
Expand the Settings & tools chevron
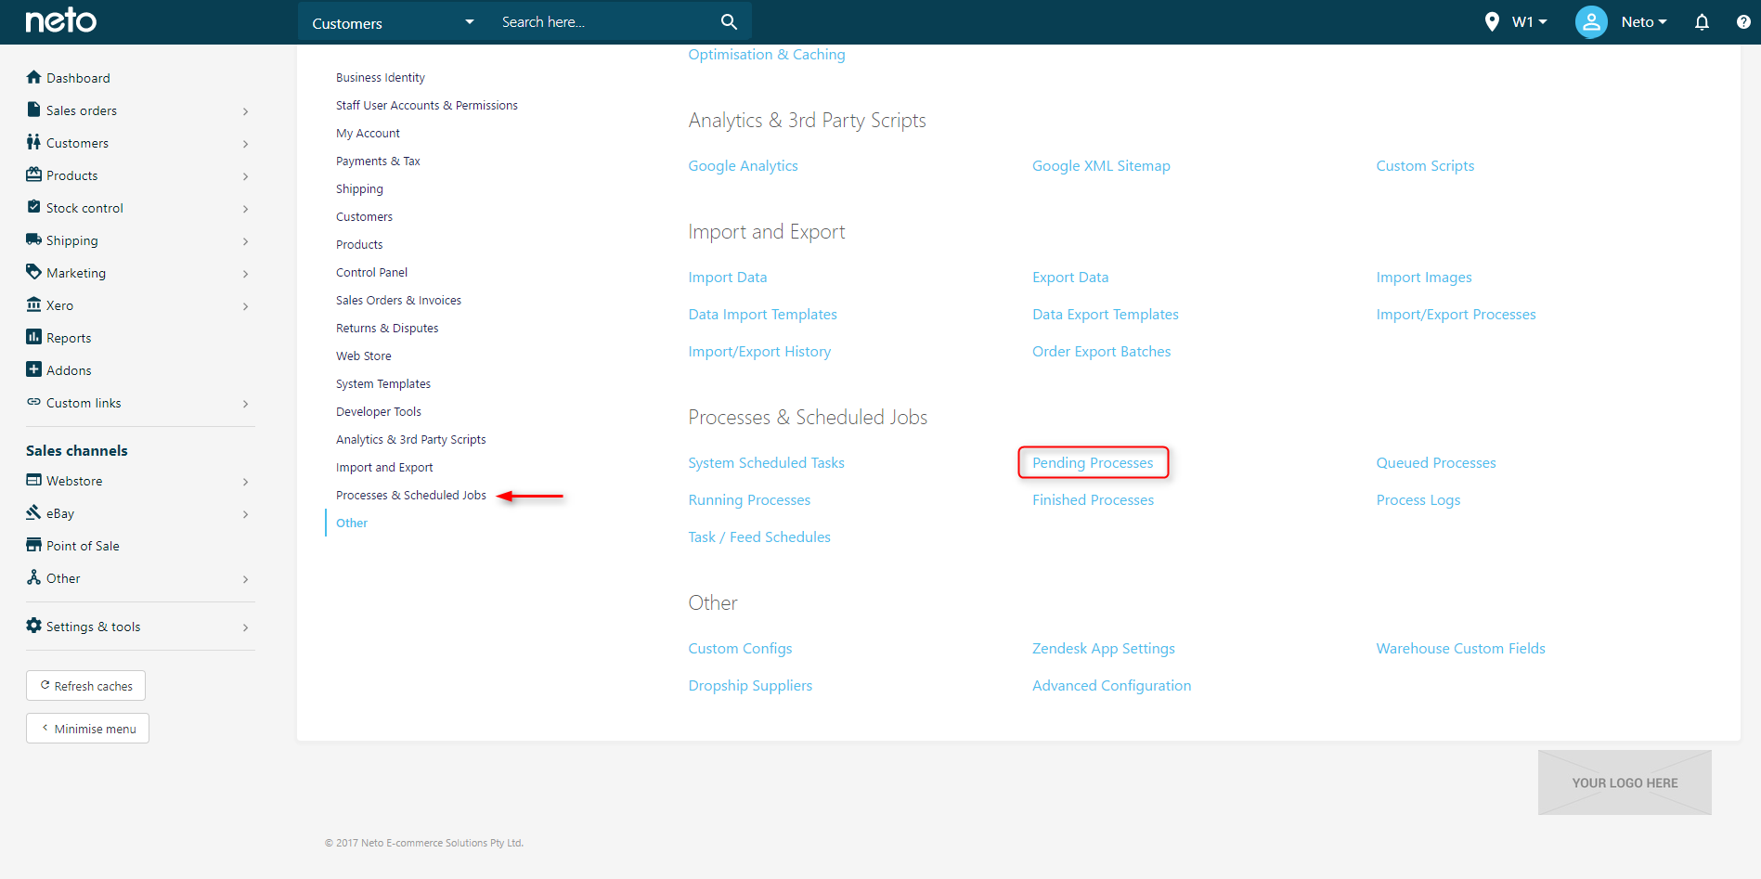(x=246, y=627)
